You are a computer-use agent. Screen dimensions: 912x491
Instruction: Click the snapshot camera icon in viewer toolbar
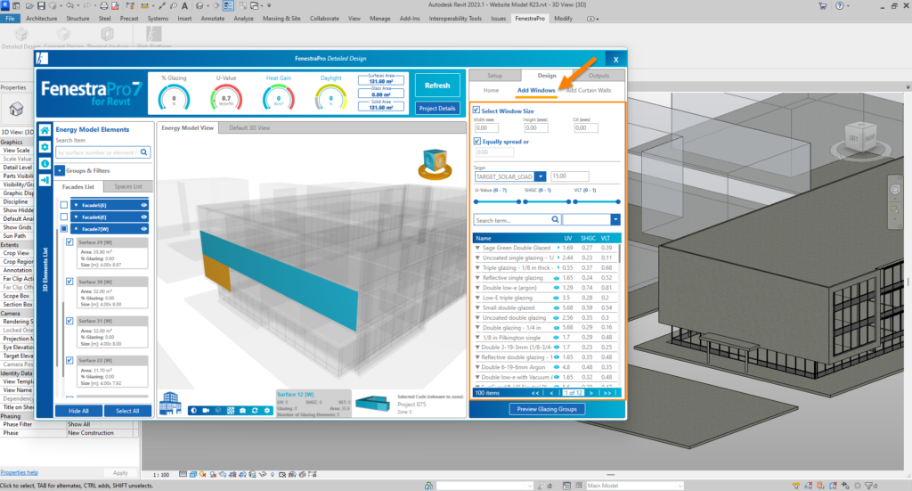(x=242, y=411)
